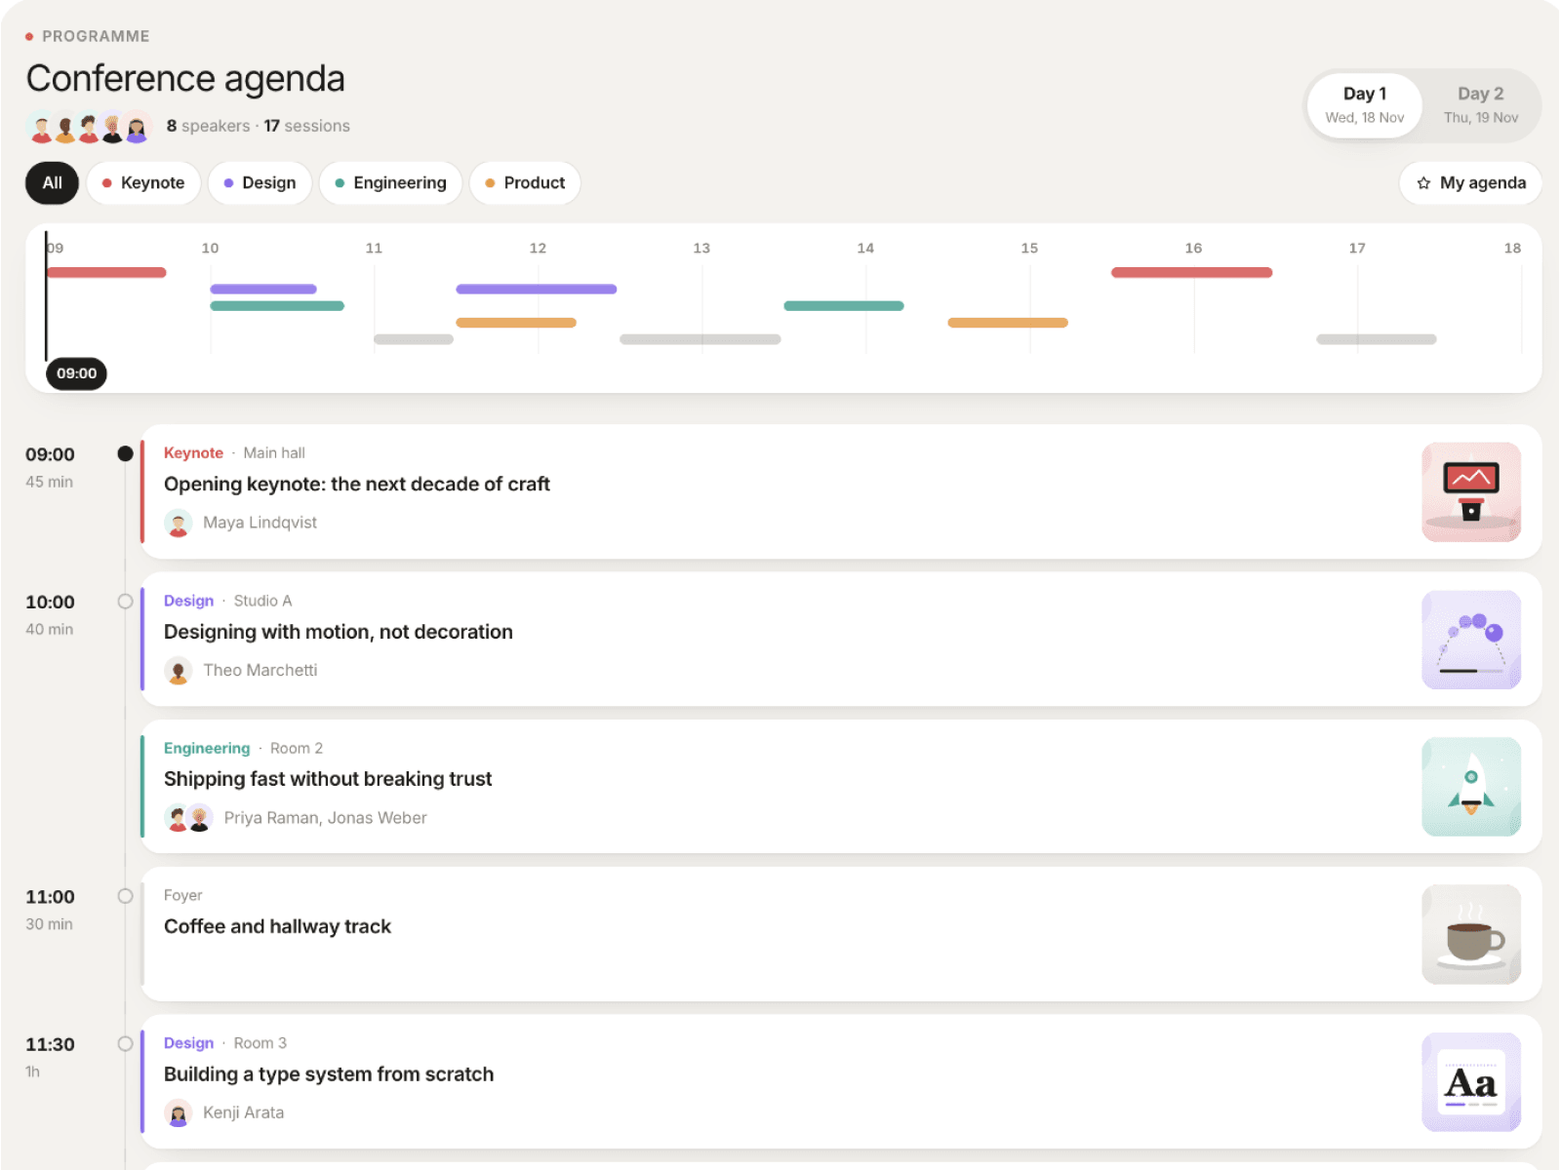Viewport: 1561px width, 1170px height.
Task: Select the All filter chip
Action: click(x=52, y=183)
